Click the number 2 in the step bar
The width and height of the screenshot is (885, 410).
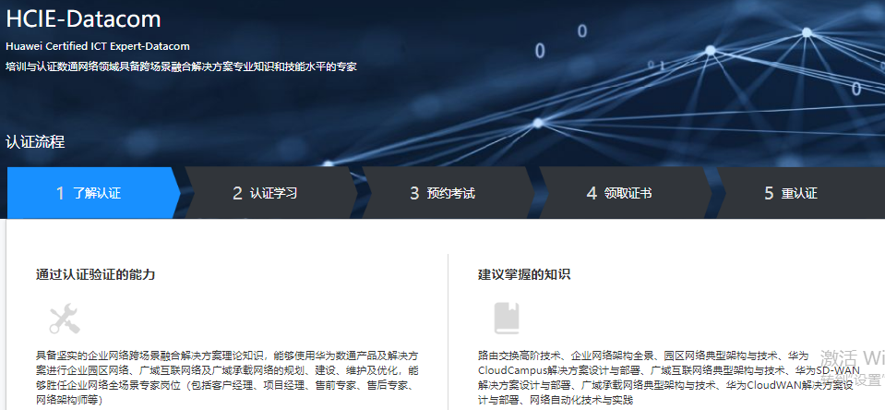click(x=237, y=193)
